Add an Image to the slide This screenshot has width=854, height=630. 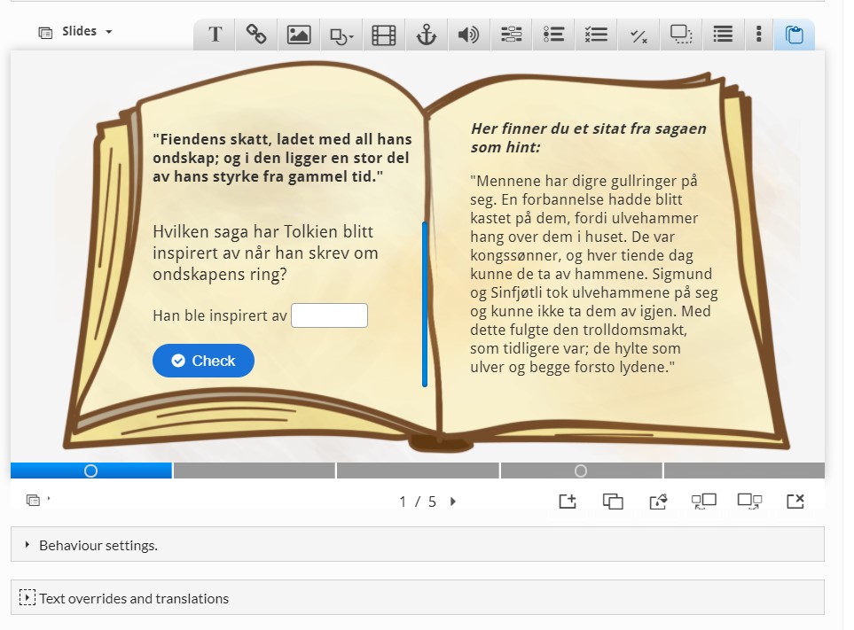pos(299,35)
